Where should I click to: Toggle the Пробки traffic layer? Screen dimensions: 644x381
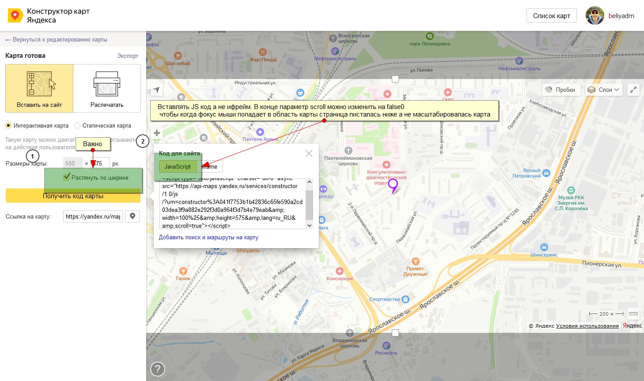pyautogui.click(x=561, y=90)
